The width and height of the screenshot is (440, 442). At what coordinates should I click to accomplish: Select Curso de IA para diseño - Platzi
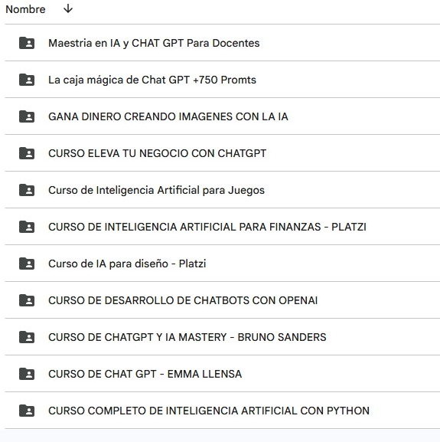(223, 264)
